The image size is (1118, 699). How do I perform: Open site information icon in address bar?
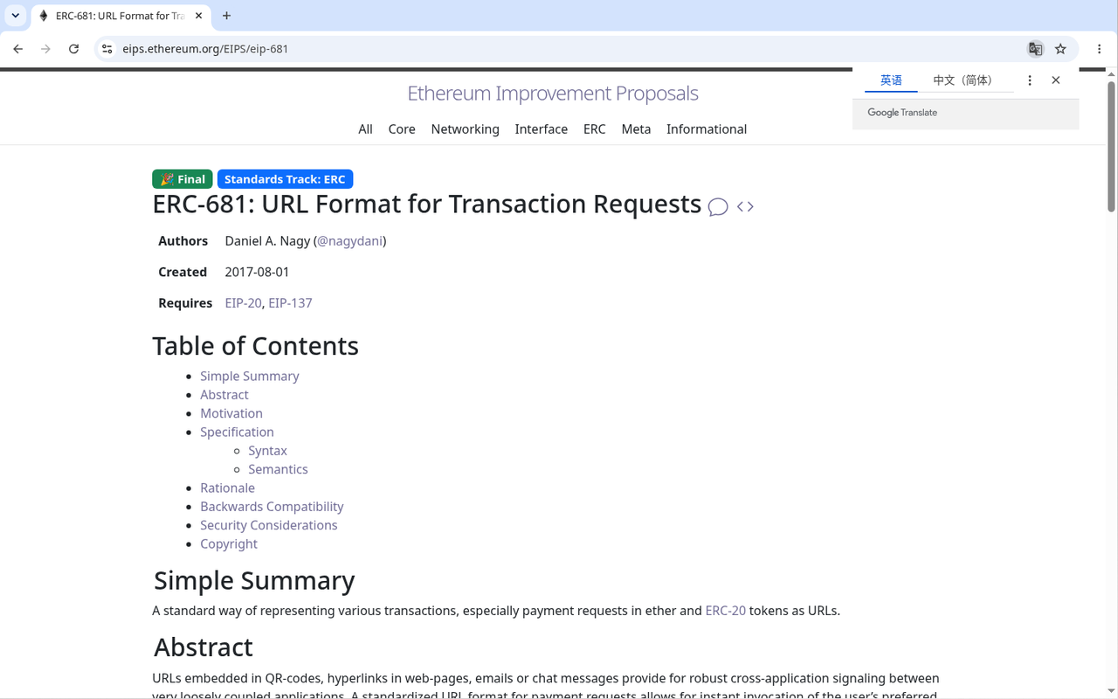click(107, 49)
